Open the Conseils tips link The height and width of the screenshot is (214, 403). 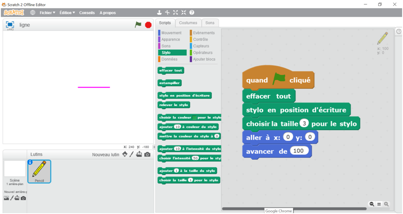click(x=87, y=13)
